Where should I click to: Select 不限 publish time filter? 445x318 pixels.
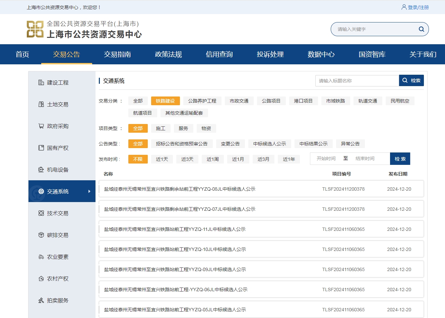pyautogui.click(x=138, y=159)
